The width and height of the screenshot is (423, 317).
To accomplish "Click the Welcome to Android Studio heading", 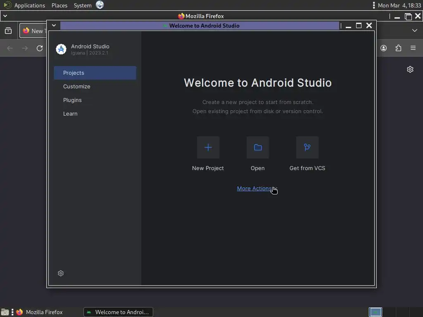I will click(258, 83).
